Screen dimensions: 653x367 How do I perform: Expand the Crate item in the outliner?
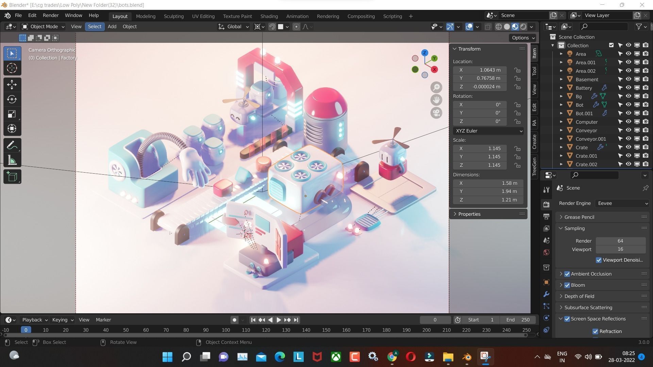(561, 147)
